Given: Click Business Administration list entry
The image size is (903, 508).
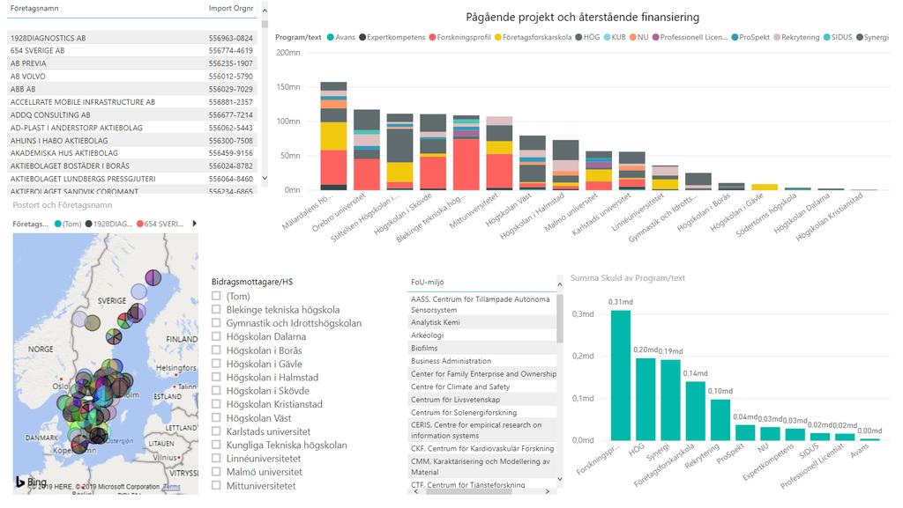Looking at the screenshot, I should click(x=482, y=361).
